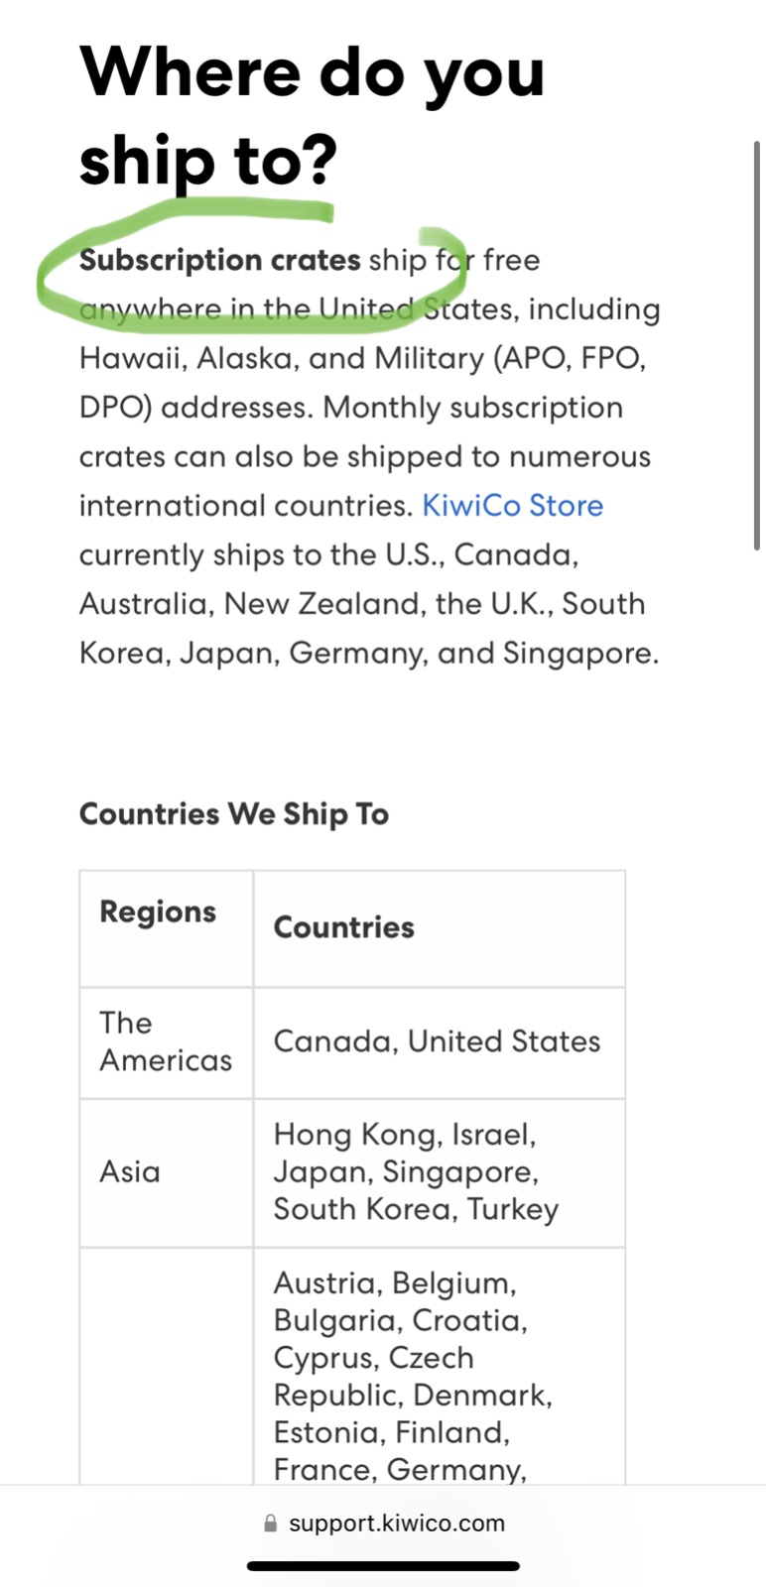The height and width of the screenshot is (1587, 766).
Task: Click the "Where do you ship to?" heading
Action: pyautogui.click(x=312, y=115)
